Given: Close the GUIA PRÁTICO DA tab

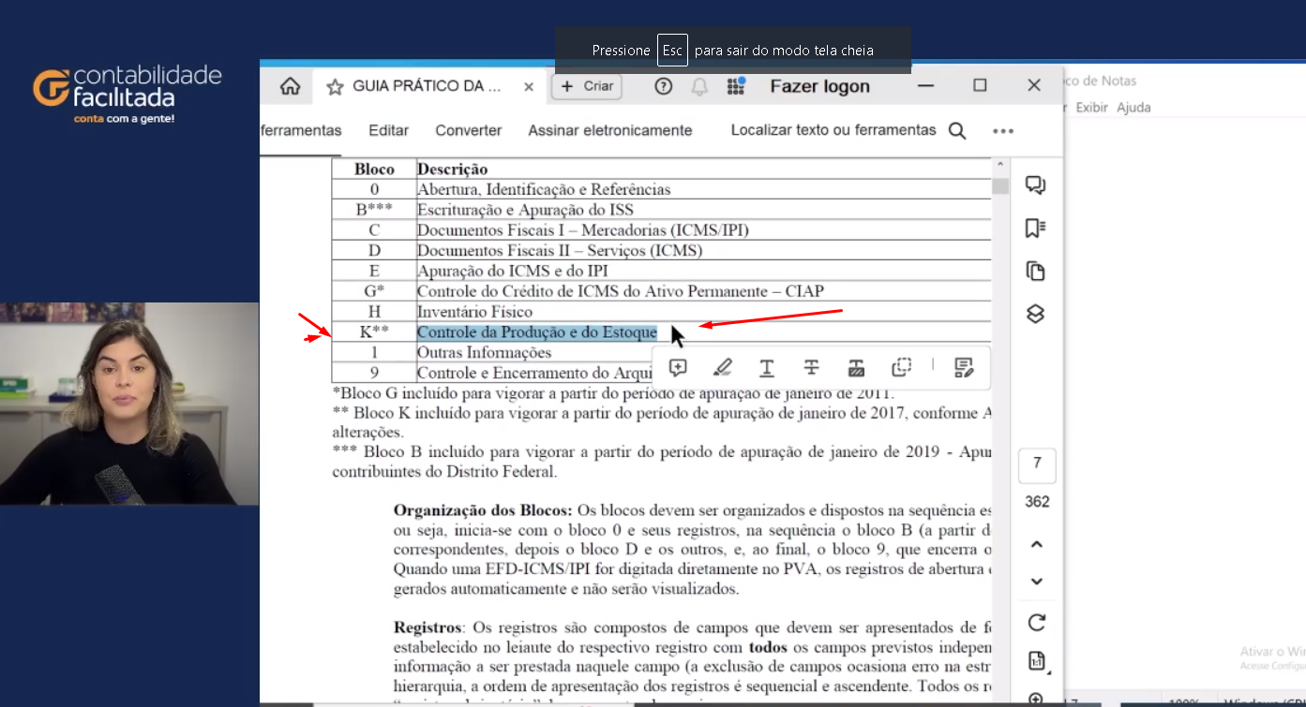Looking at the screenshot, I should pos(529,86).
